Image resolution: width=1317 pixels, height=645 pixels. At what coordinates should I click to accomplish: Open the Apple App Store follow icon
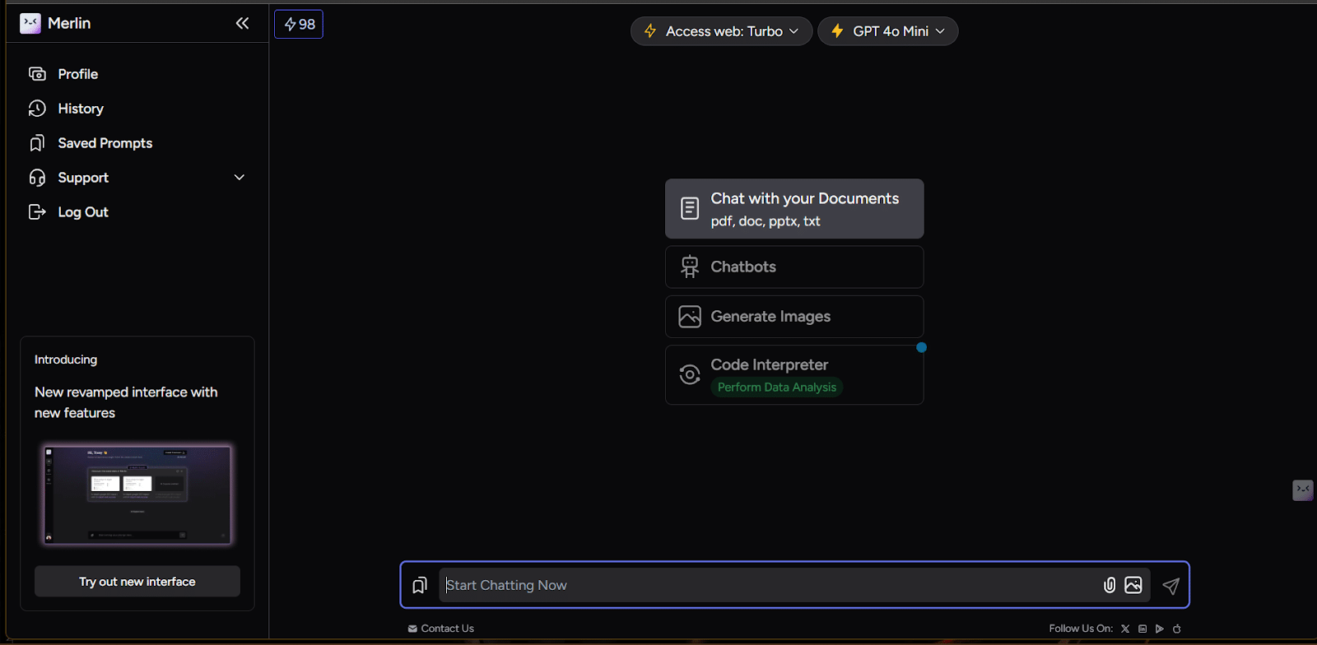1177,629
